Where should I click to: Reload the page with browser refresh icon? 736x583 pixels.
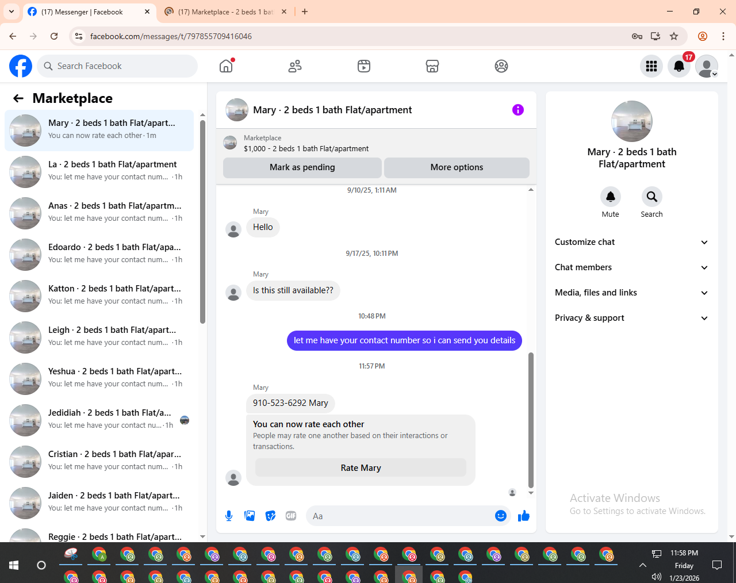coord(54,36)
